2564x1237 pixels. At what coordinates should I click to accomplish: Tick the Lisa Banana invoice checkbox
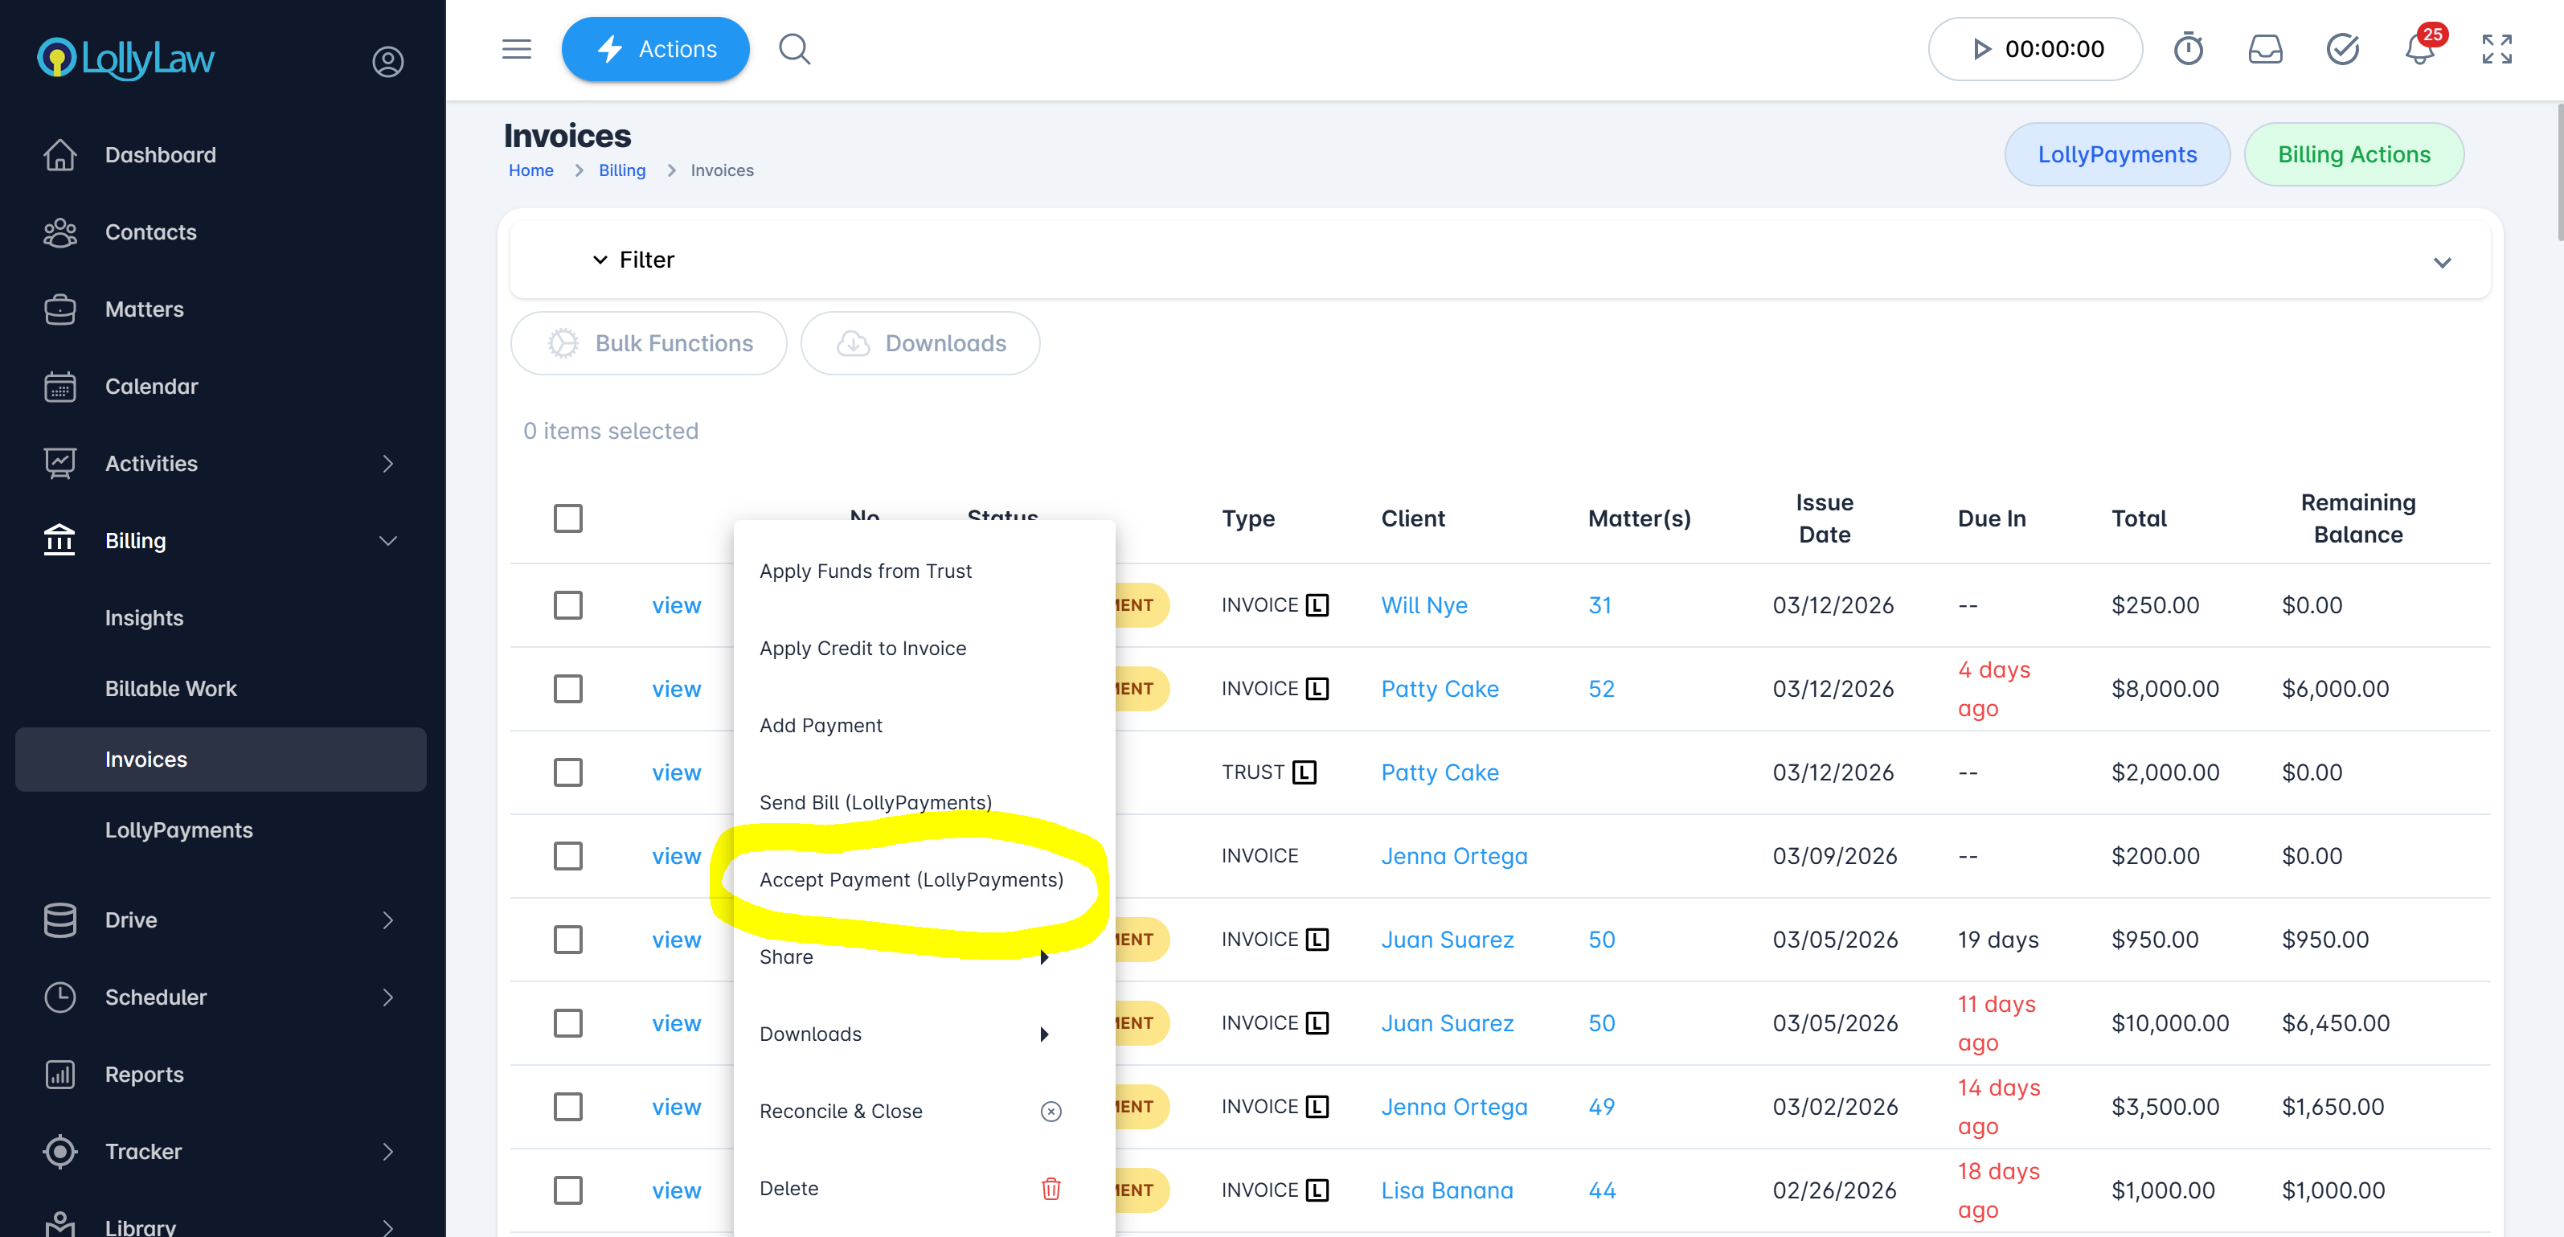click(567, 1190)
